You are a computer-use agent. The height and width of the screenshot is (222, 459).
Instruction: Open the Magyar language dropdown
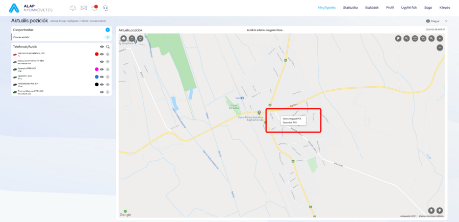436,21
